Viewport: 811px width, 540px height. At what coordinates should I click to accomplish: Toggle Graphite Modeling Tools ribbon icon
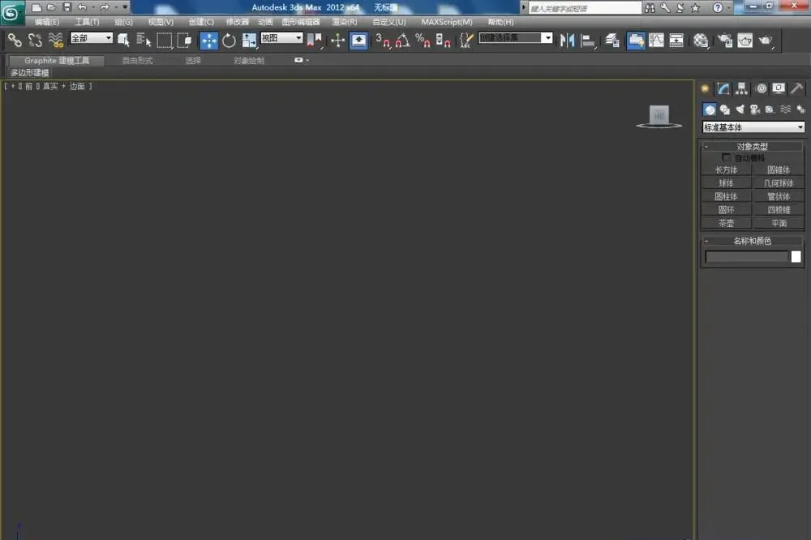click(x=636, y=41)
